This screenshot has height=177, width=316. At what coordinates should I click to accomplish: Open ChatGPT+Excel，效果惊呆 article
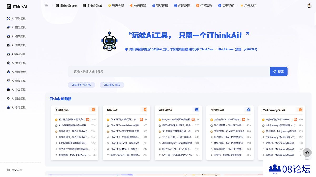point(125,143)
